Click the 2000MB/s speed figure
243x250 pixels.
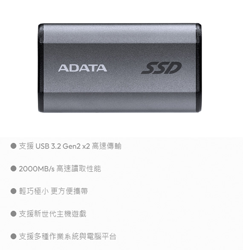(x=37, y=169)
